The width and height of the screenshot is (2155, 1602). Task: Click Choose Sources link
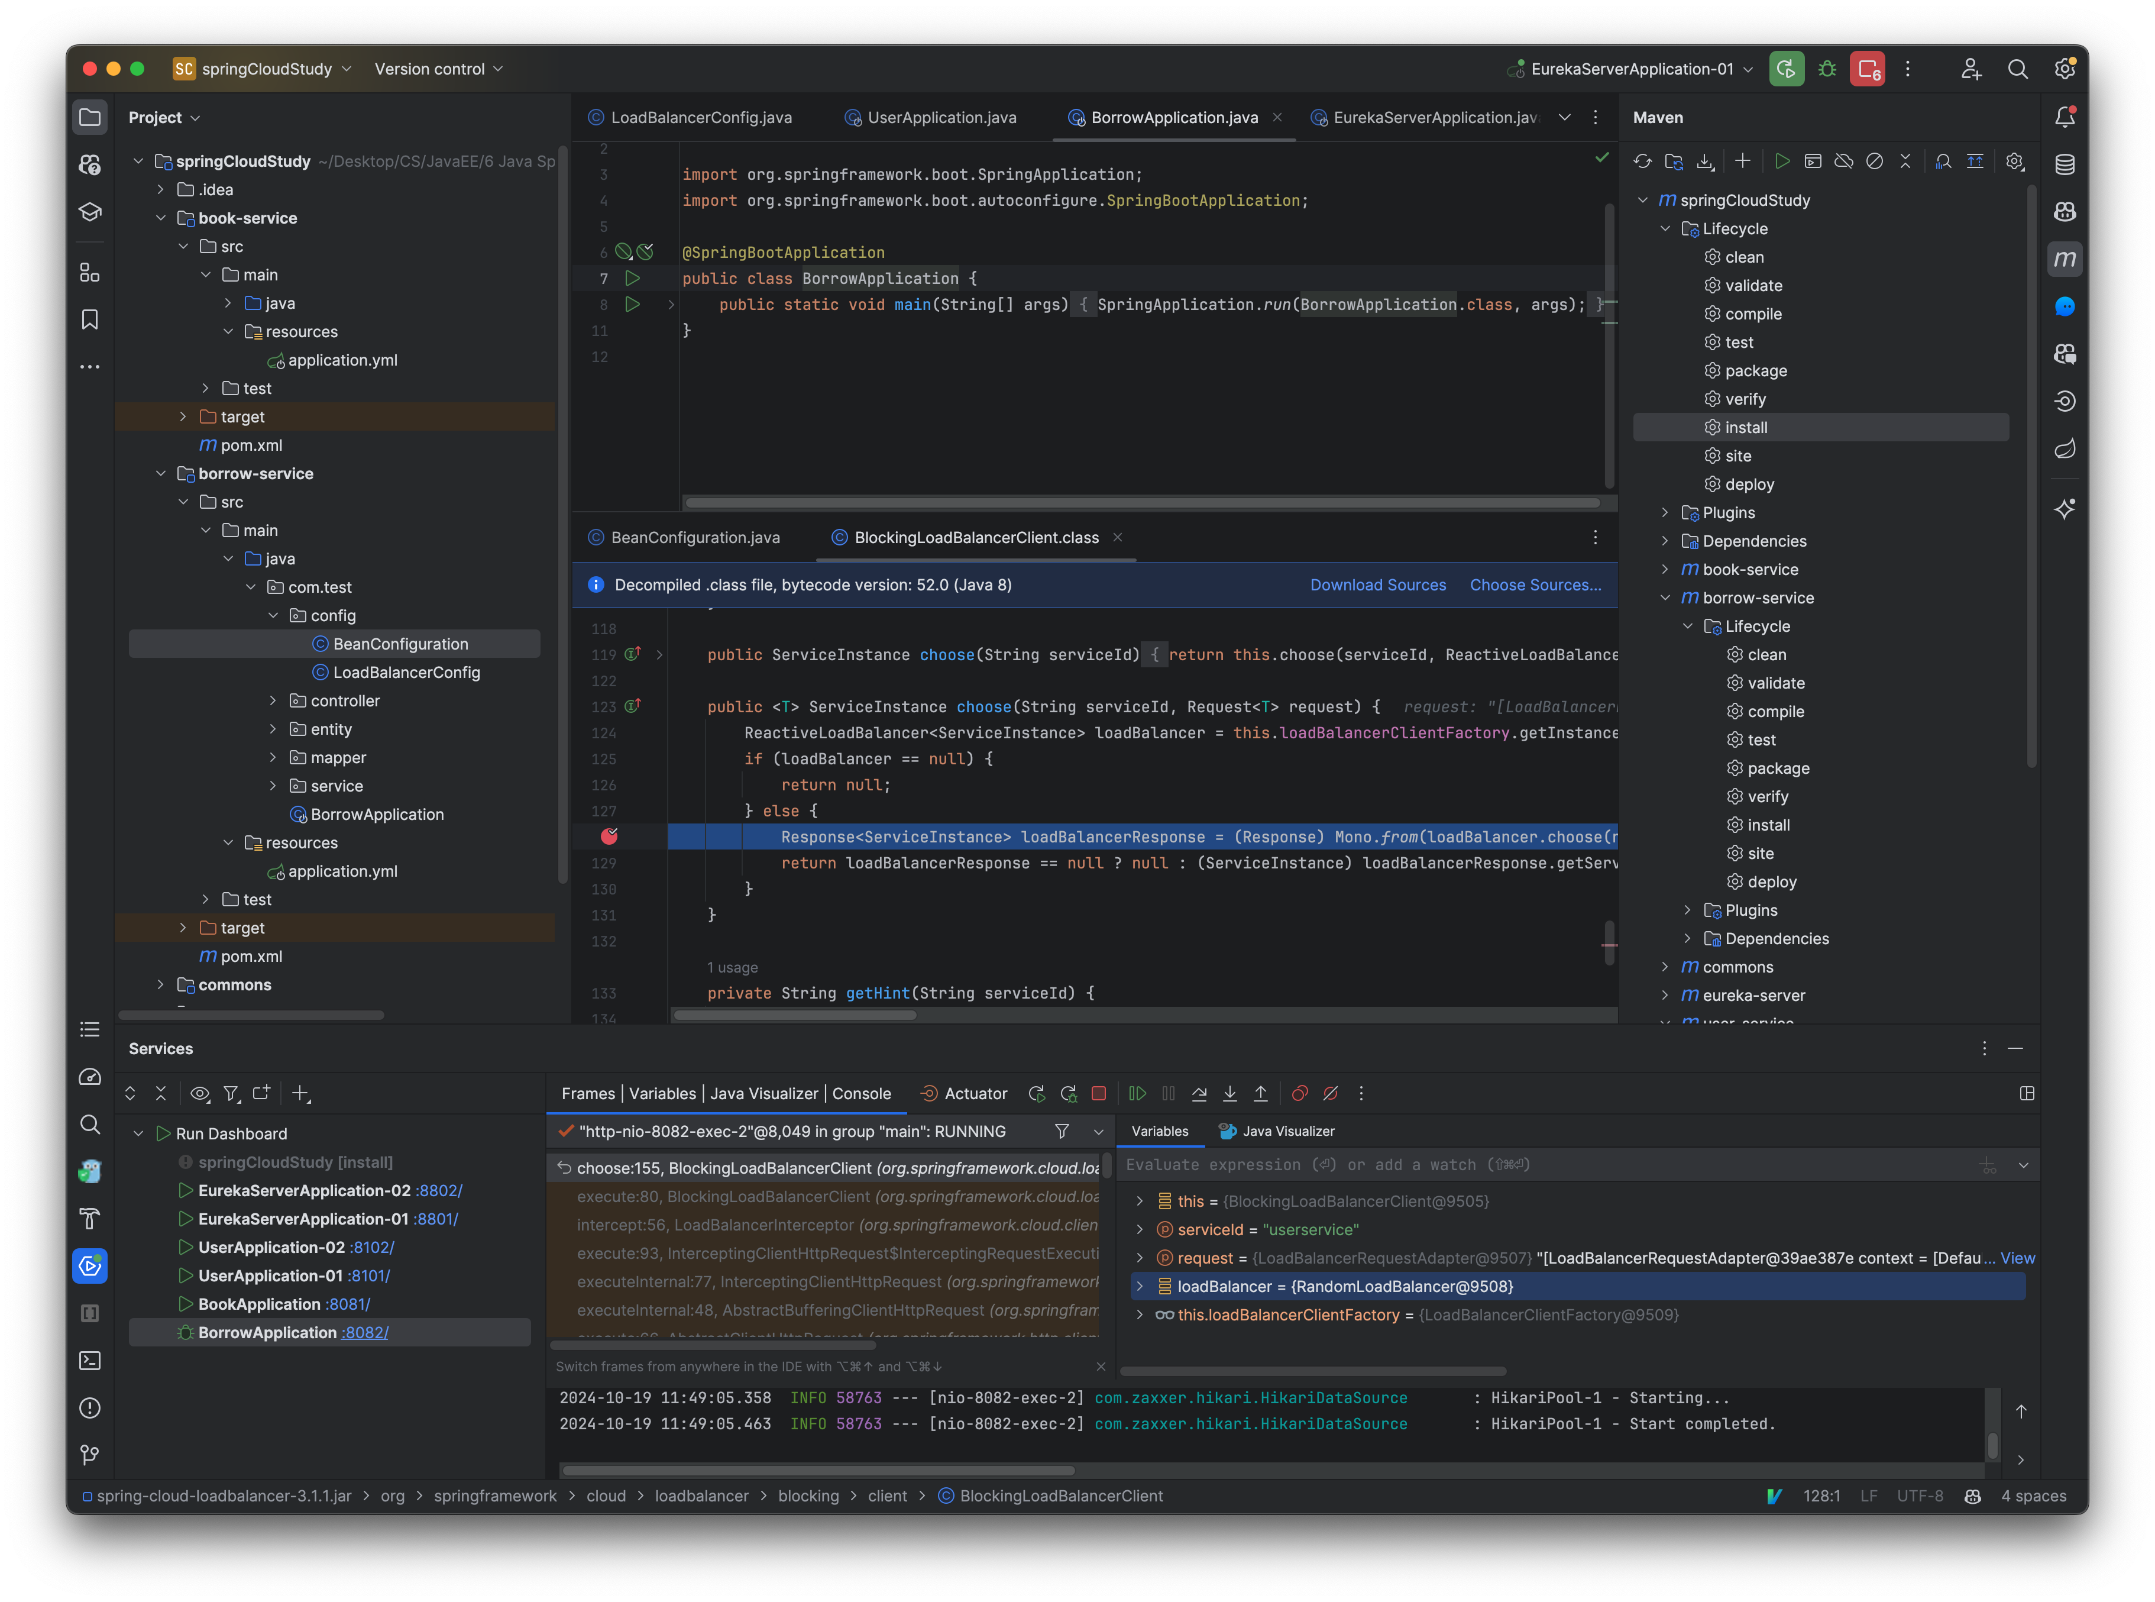click(x=1535, y=586)
